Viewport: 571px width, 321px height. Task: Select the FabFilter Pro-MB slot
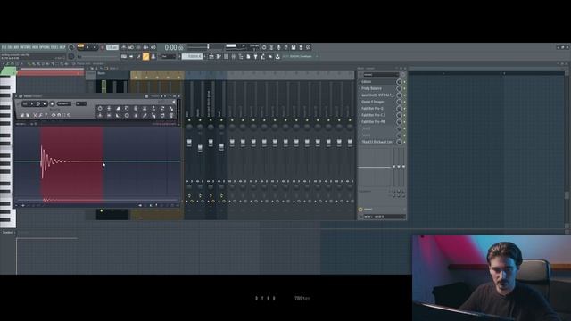[x=378, y=122]
